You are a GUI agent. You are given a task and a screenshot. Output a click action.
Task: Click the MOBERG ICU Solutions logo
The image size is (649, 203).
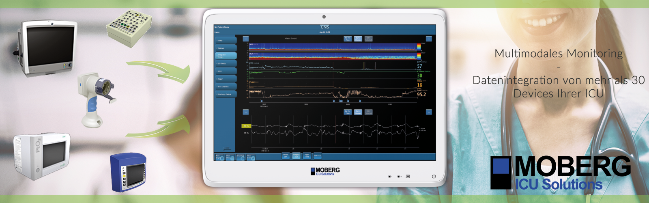[560, 173]
